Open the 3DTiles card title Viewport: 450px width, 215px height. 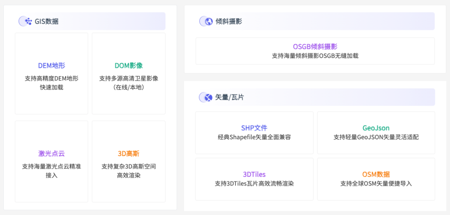[254, 174]
